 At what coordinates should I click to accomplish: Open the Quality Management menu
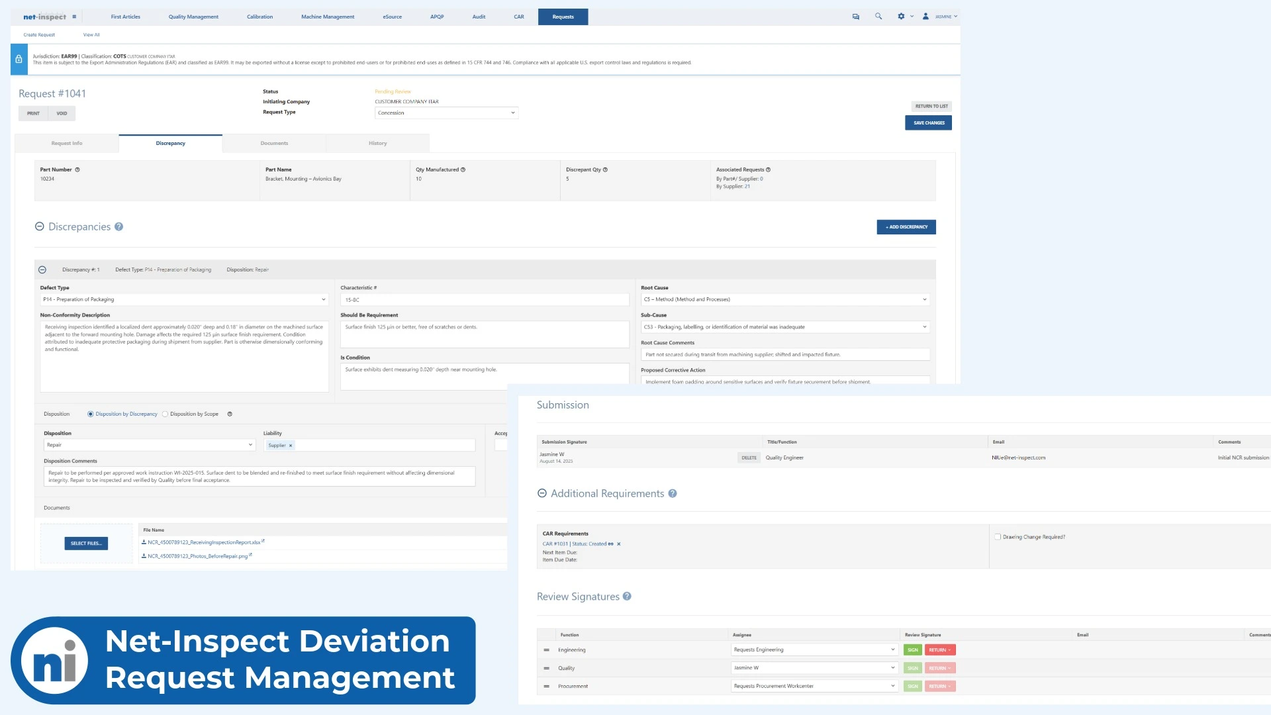tap(193, 17)
